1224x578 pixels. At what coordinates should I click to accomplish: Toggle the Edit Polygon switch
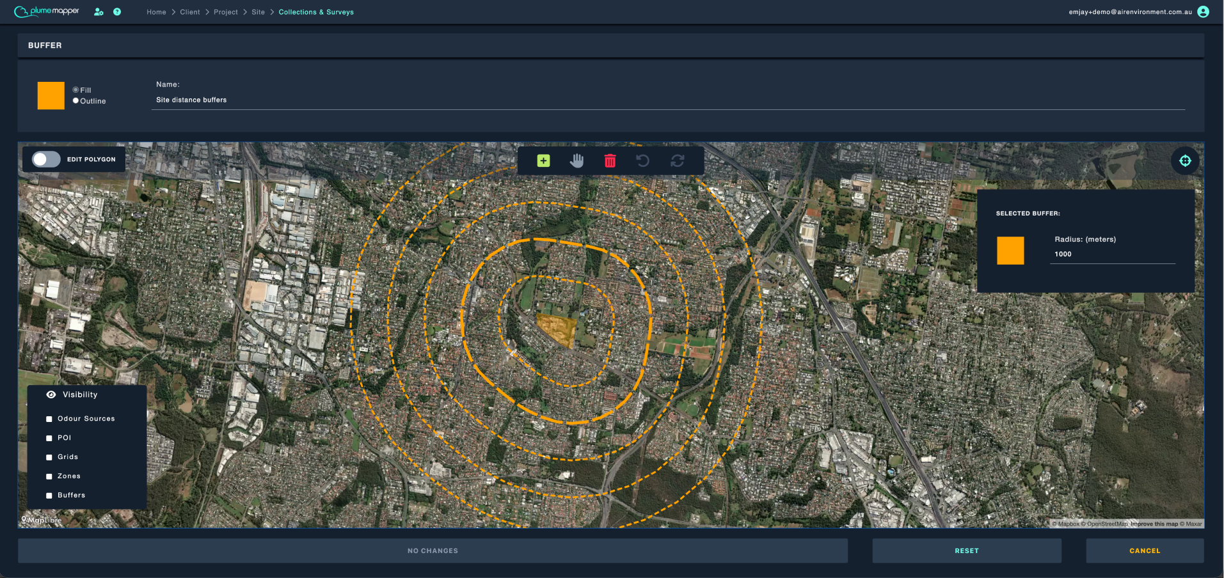pyautogui.click(x=46, y=159)
